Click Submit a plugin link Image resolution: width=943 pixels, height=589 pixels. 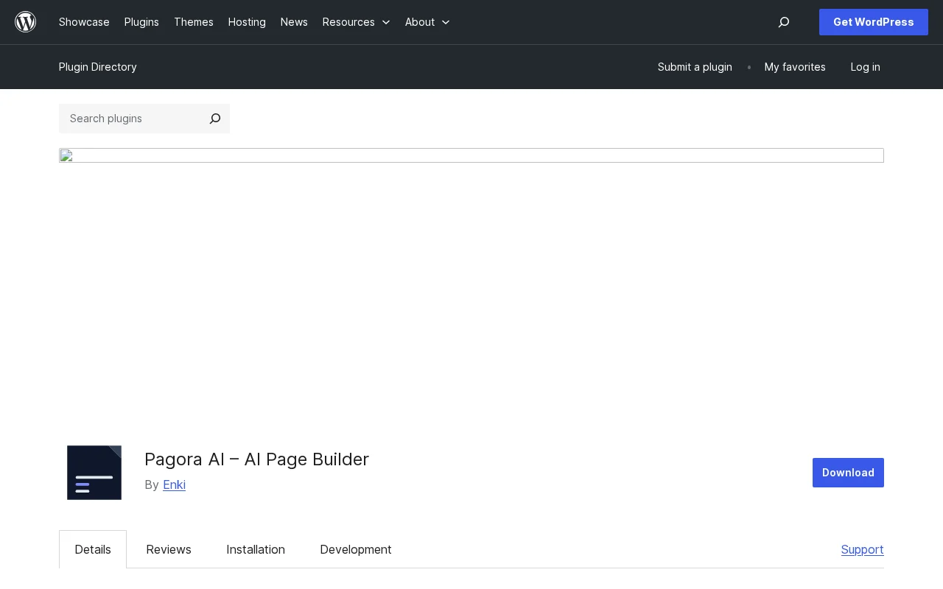tap(695, 67)
